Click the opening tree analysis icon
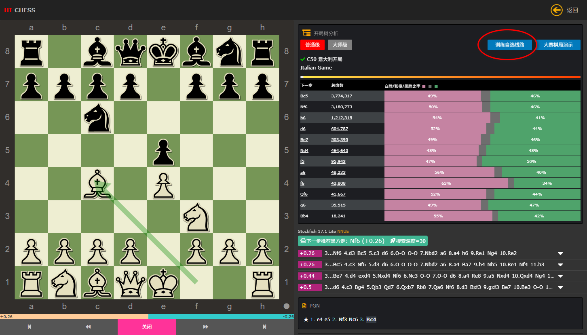 click(306, 33)
